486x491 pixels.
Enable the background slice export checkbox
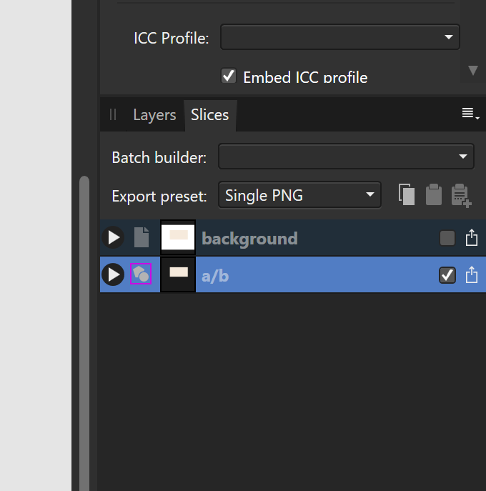click(x=447, y=238)
